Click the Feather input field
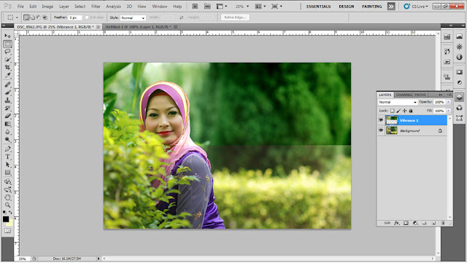This screenshot has height=263, width=467. click(x=74, y=17)
